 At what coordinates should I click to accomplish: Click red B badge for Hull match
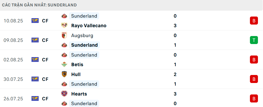click(x=254, y=79)
